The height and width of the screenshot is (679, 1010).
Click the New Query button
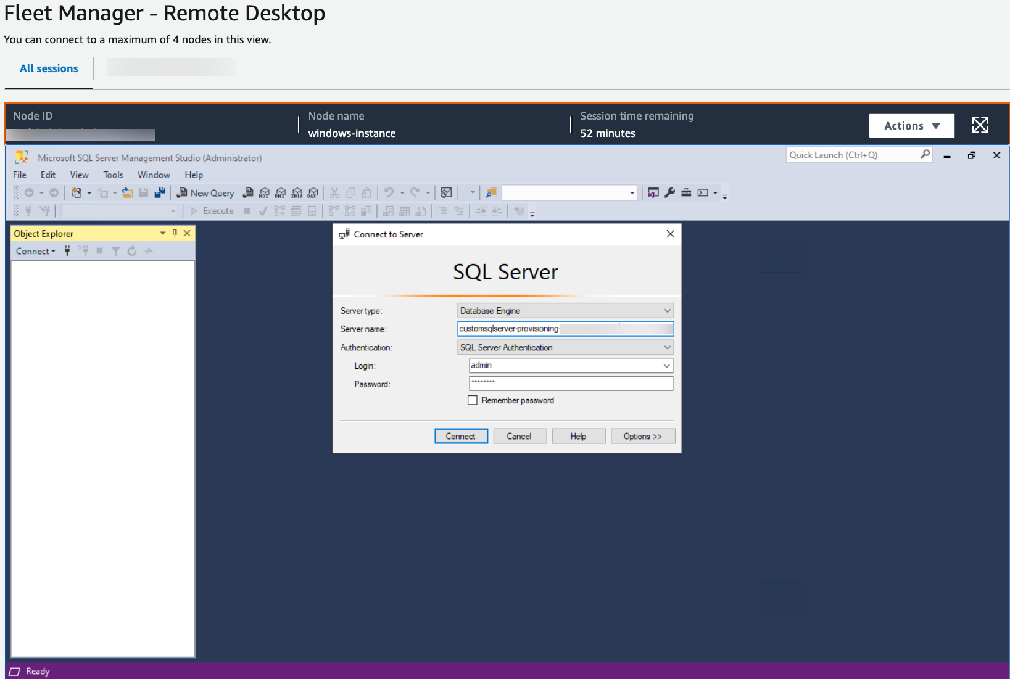point(205,193)
